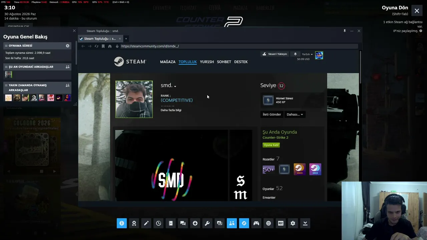Click the wrench icon in overlay toolbar
427x240 pixels.
pos(207,223)
